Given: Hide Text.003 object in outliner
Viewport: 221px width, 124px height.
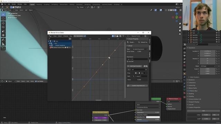Looking at the screenshot, I should (x=217, y=40).
